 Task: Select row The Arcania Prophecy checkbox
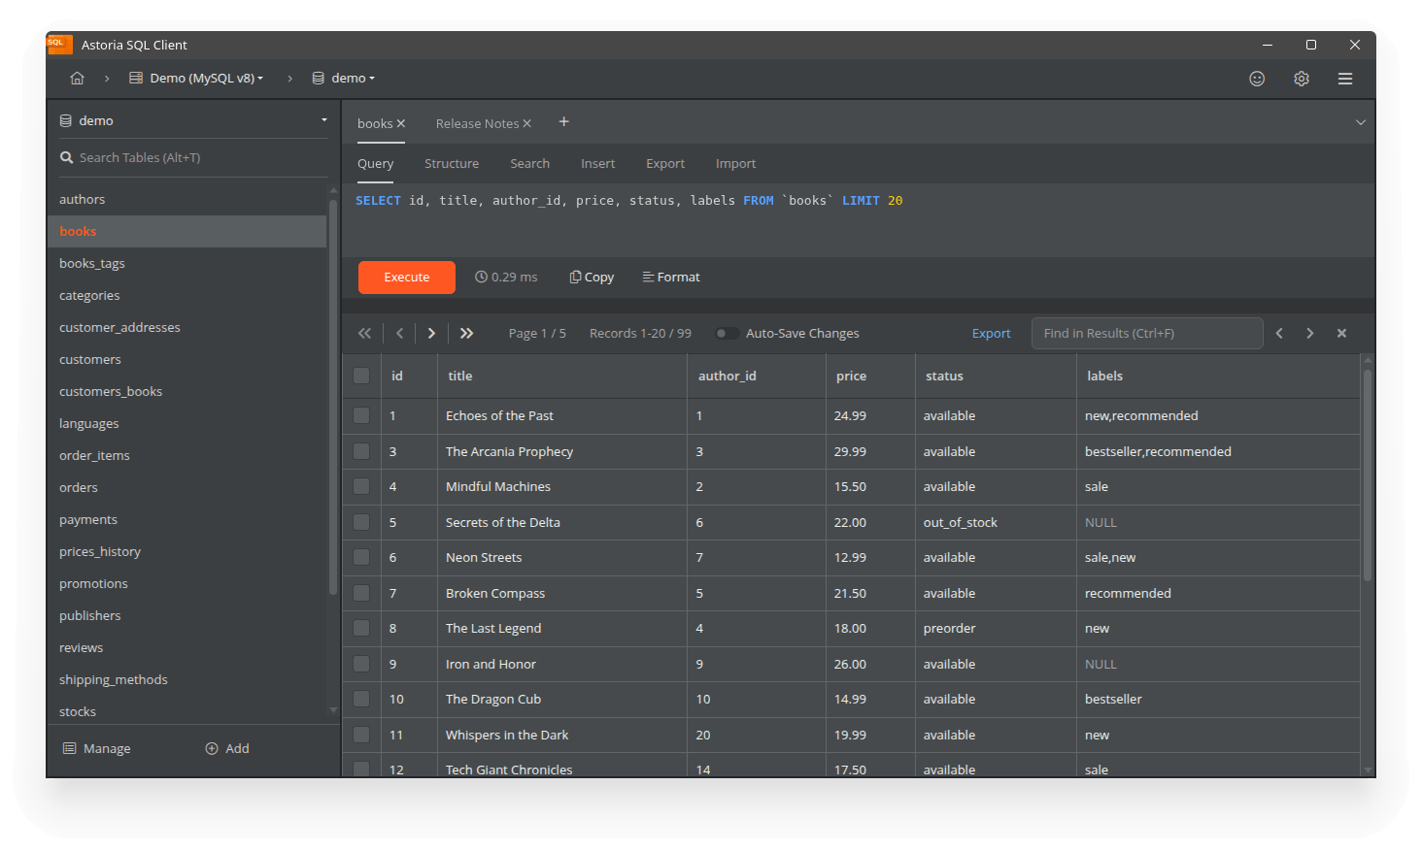361,451
